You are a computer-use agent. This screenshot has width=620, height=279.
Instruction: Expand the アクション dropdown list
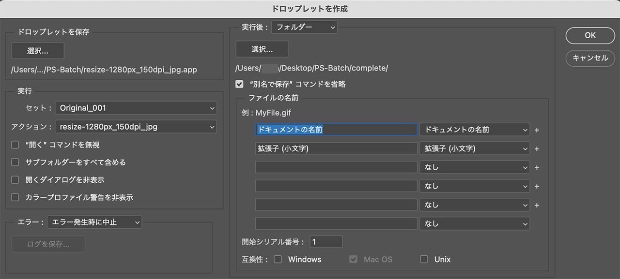point(136,127)
